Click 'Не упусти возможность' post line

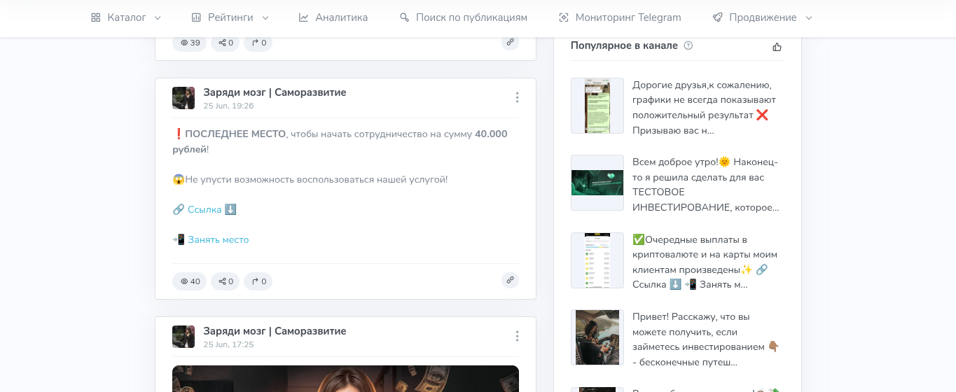click(310, 180)
